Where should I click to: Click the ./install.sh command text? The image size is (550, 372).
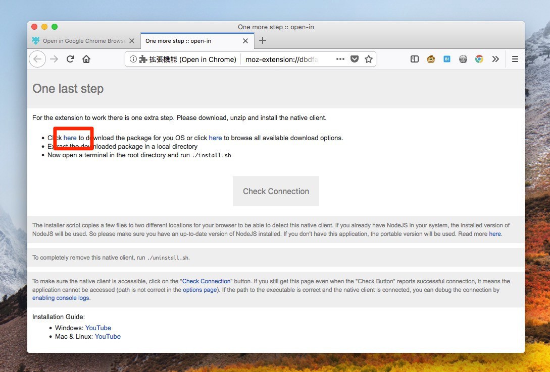(212, 155)
